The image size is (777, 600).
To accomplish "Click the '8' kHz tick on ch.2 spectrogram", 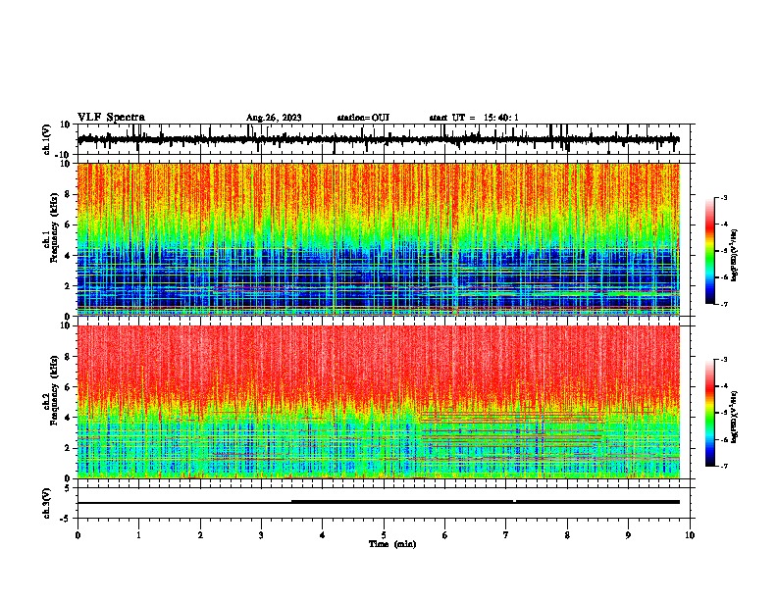I will tap(68, 357).
